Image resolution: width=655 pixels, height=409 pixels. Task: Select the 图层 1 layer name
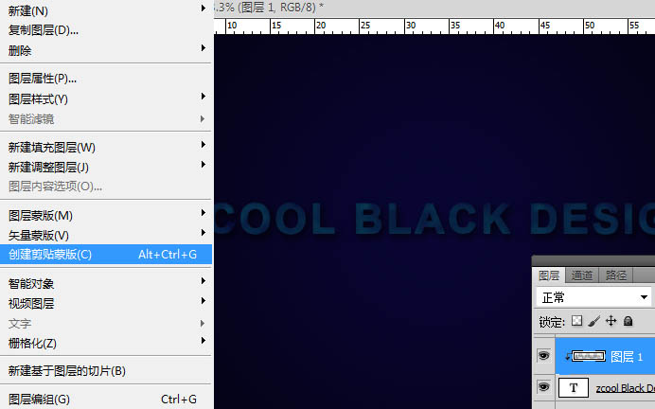[x=627, y=356]
